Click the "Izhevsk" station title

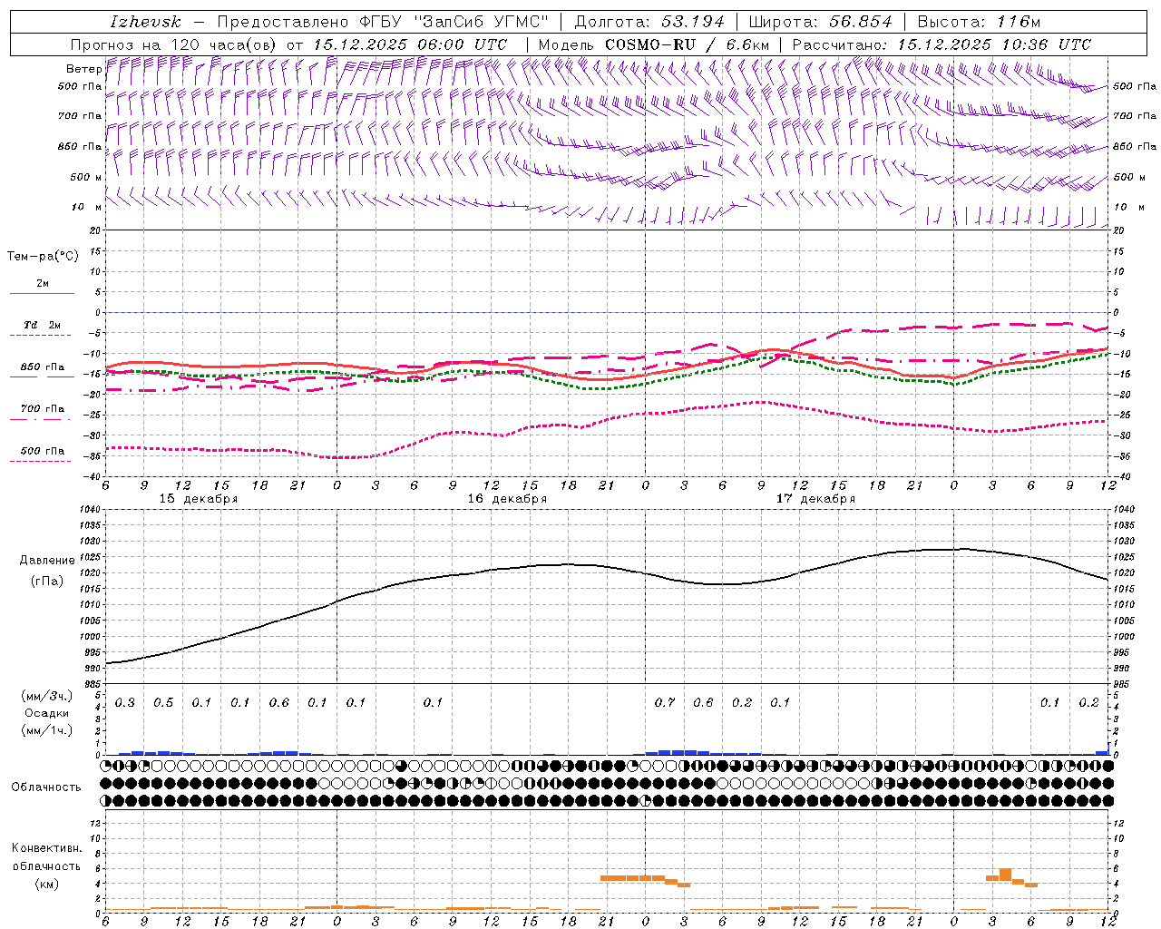click(145, 22)
